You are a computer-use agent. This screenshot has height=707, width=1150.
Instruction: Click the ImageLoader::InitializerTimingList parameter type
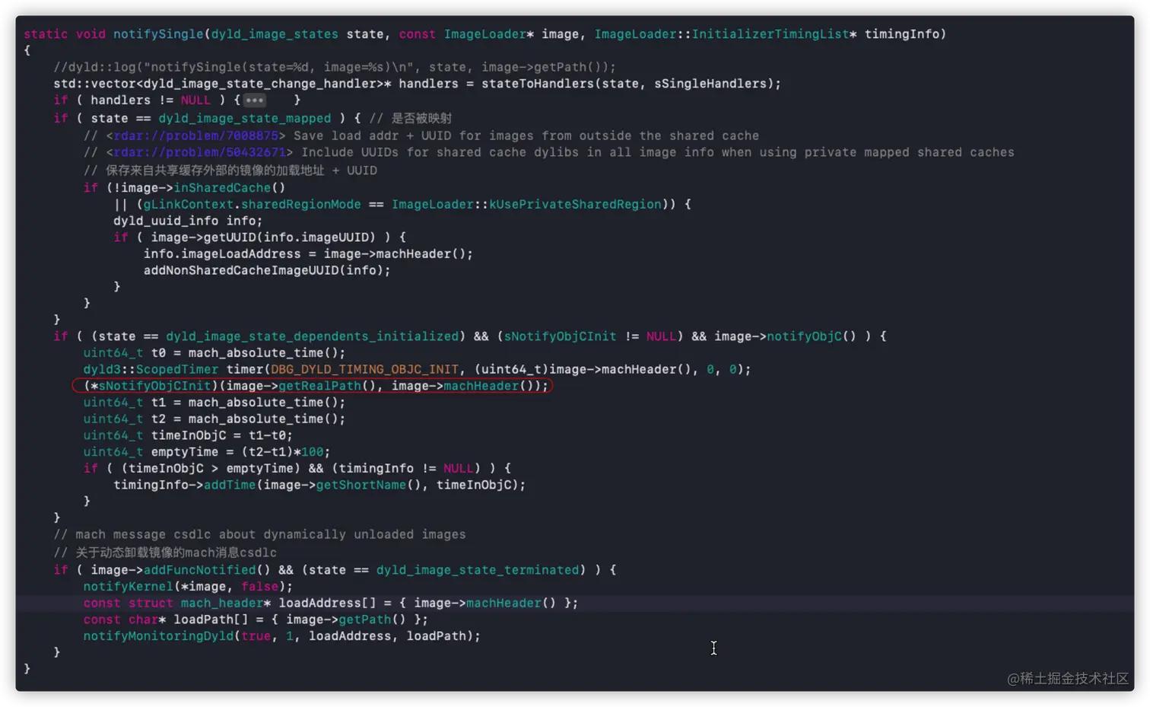point(723,33)
